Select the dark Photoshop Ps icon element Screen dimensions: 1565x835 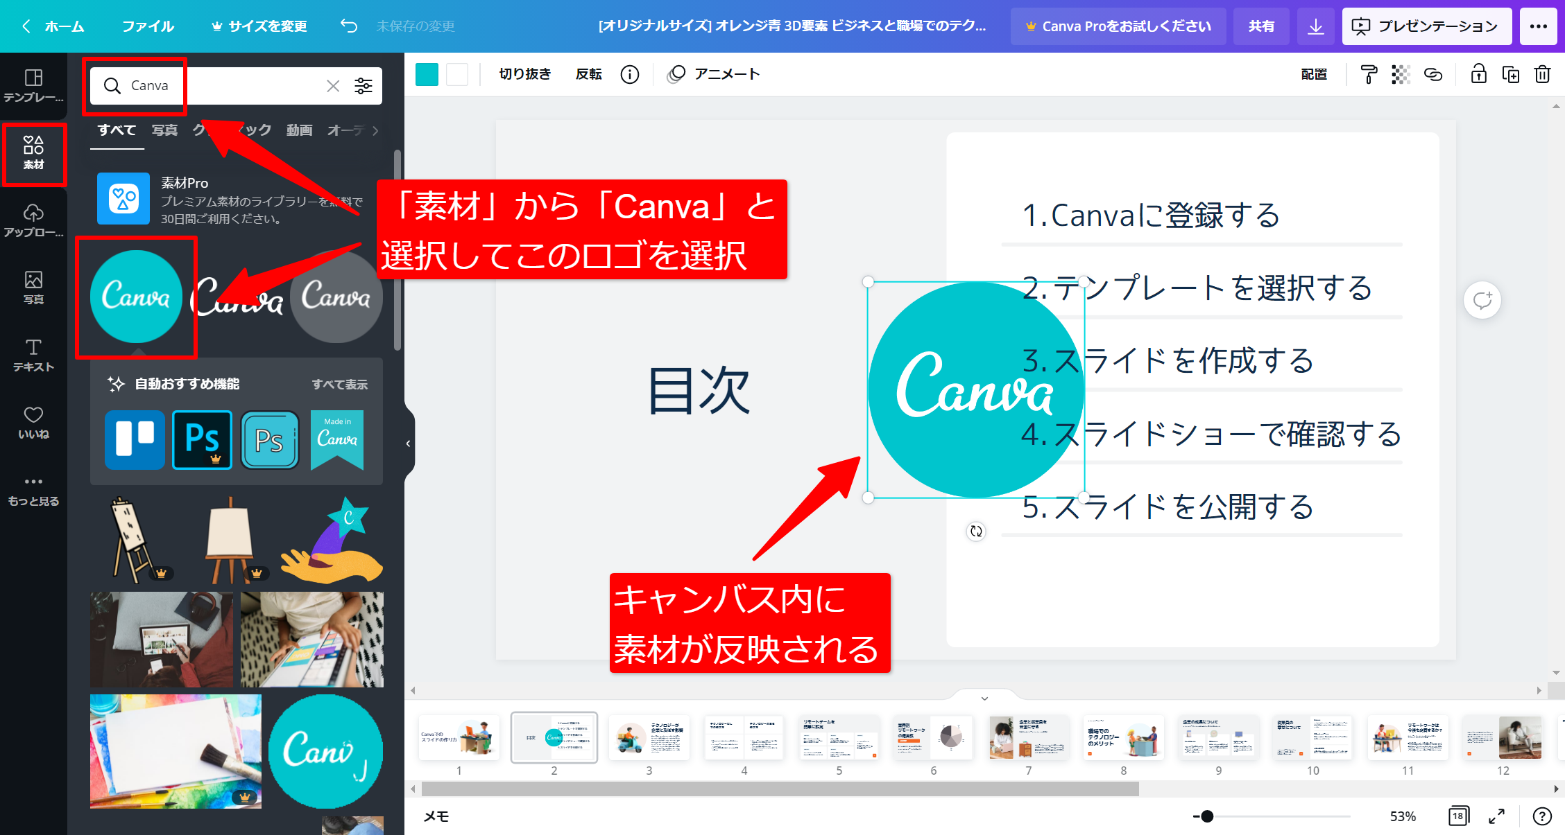(202, 439)
